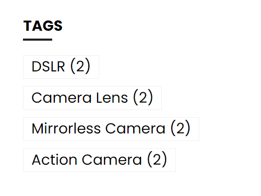Image resolution: width=261 pixels, height=196 pixels.
Task: Click the word "Mirrorless" in the tag list
Action: point(66,128)
